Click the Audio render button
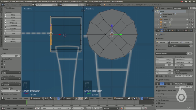The height and width of the screenshot is (110, 196). point(186,42)
